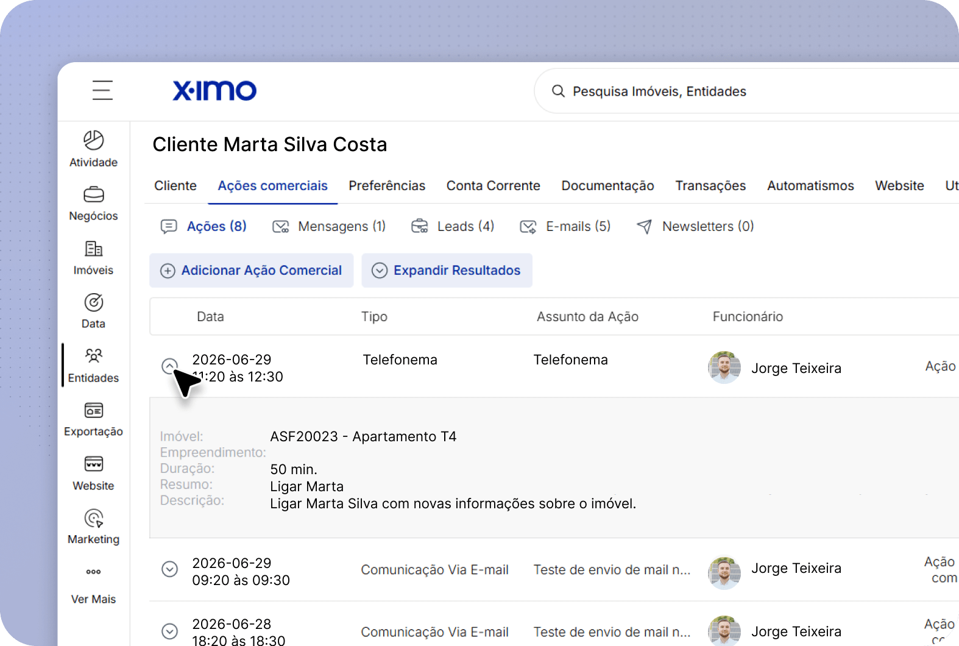Switch to the Cliente tab
This screenshot has height=646, width=959.
coord(175,186)
